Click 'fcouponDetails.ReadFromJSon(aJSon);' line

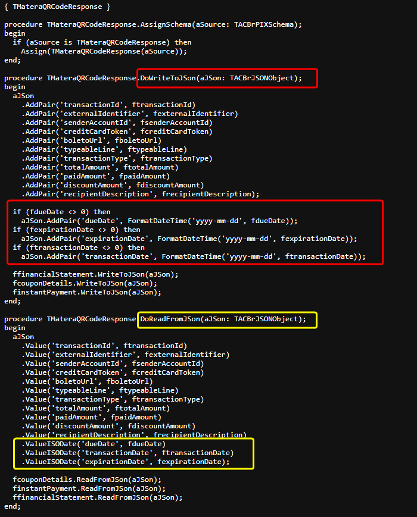click(x=87, y=480)
